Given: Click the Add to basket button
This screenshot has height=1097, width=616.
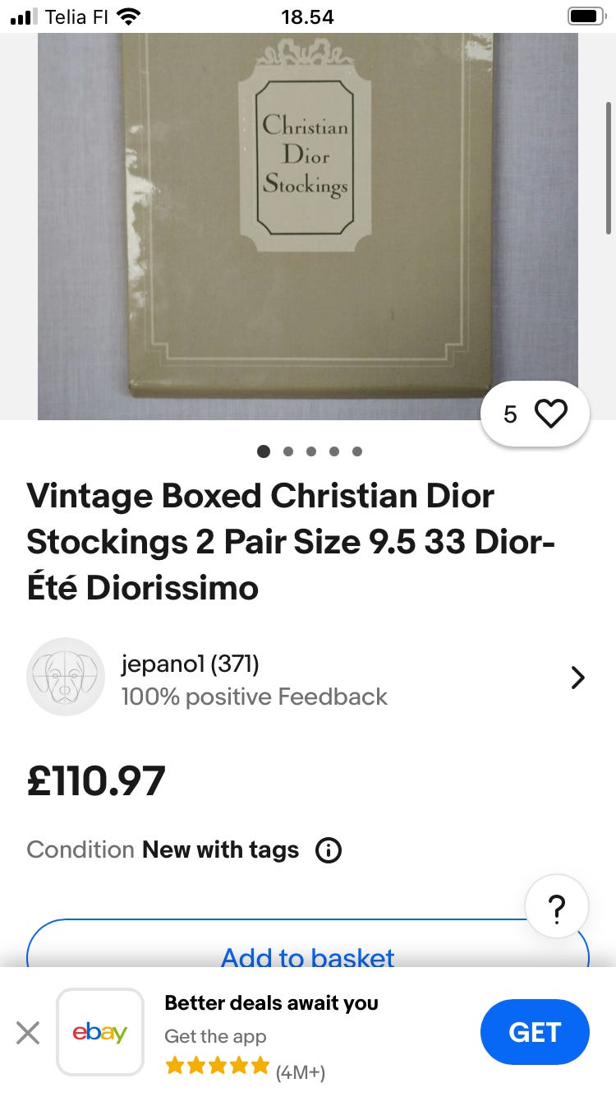Looking at the screenshot, I should pyautogui.click(x=308, y=952).
